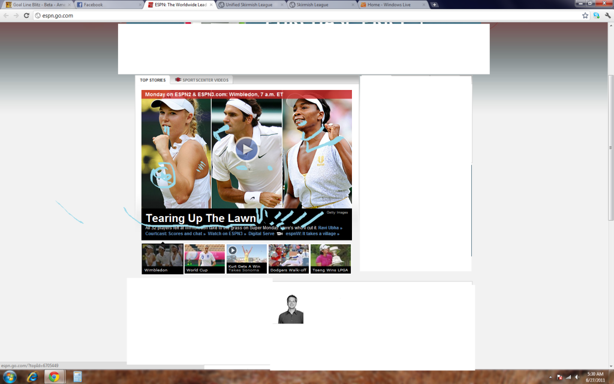Show hidden system tray icons
The image size is (614, 384).
click(x=550, y=377)
